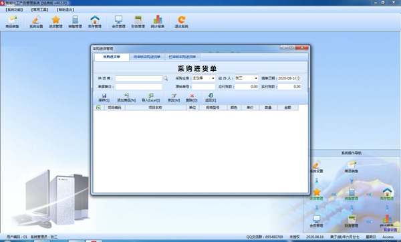Switch to the 待审核采购进货单 tab
The width and height of the screenshot is (401, 242).
(147, 57)
